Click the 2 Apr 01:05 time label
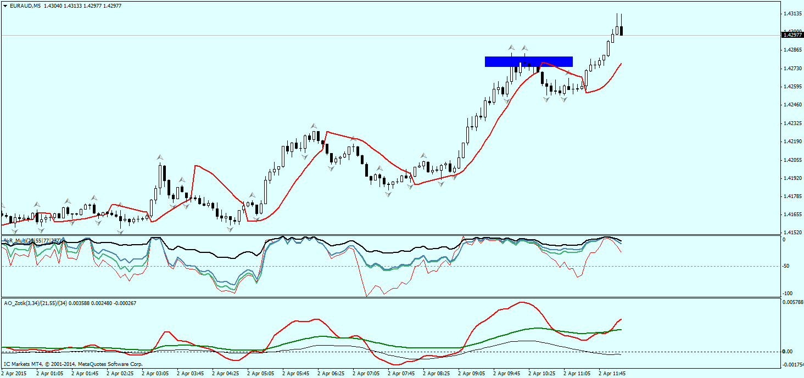Image resolution: width=804 pixels, height=378 pixels. click(49, 373)
